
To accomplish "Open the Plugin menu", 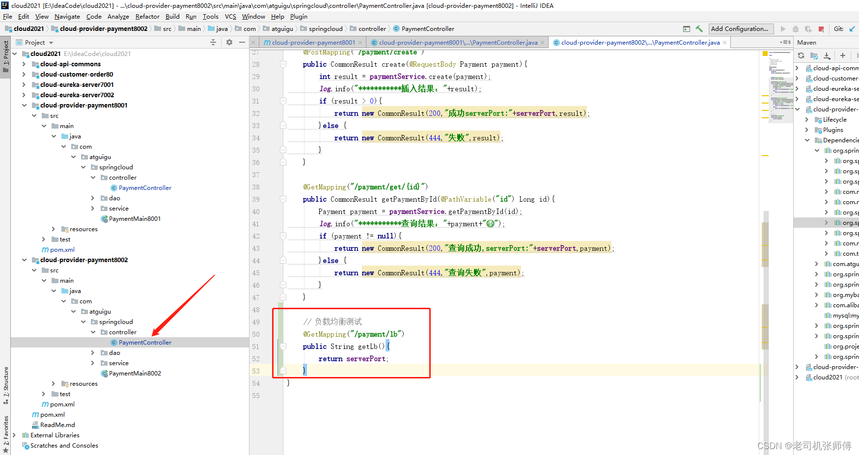I will click(299, 17).
